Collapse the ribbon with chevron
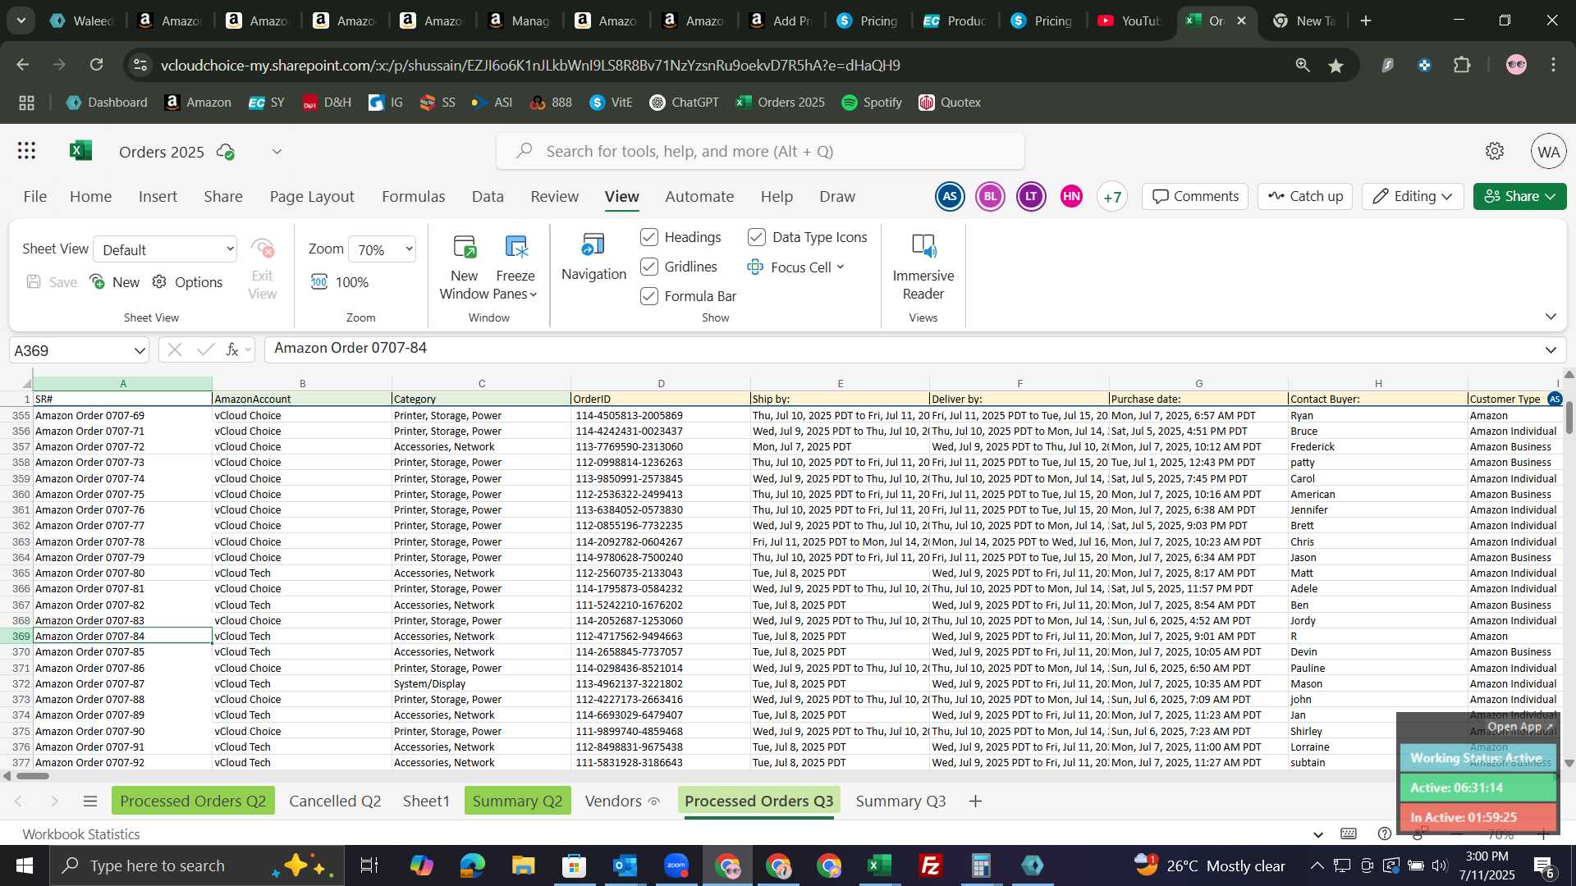Viewport: 1576px width, 886px height. (1551, 317)
